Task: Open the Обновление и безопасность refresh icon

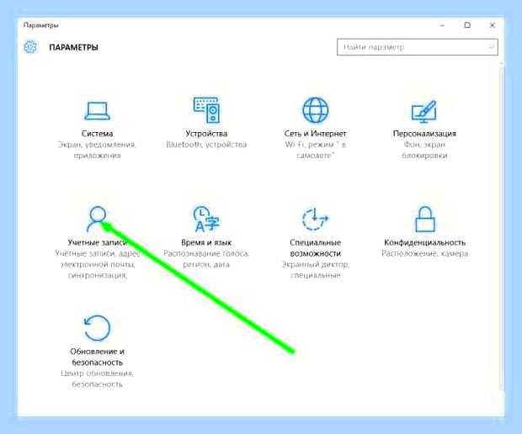Action: coord(97,328)
